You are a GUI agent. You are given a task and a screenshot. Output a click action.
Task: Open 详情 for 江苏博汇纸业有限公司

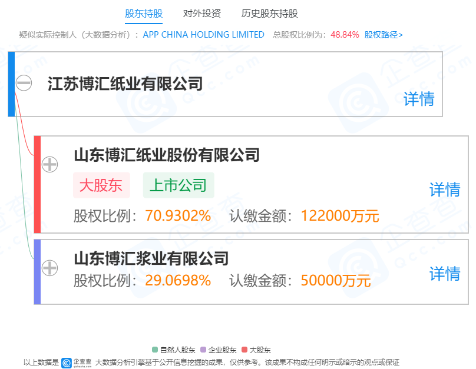point(419,99)
